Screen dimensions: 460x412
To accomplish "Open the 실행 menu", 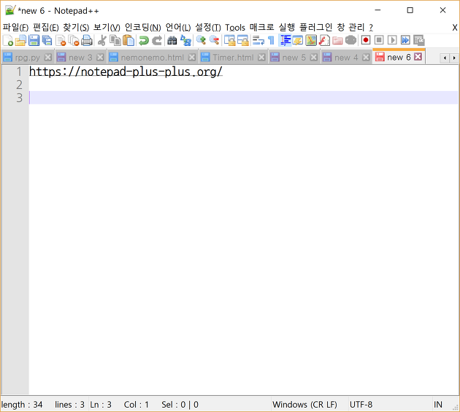I will coord(287,28).
